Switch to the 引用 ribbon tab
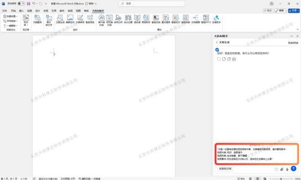 click(54, 11)
